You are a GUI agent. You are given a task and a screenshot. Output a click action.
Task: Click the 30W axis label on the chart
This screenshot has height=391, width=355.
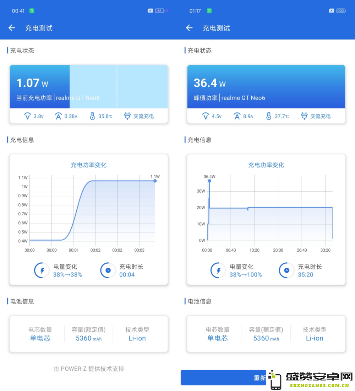click(201, 191)
